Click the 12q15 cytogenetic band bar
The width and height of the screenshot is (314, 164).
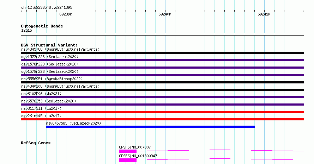162,34
